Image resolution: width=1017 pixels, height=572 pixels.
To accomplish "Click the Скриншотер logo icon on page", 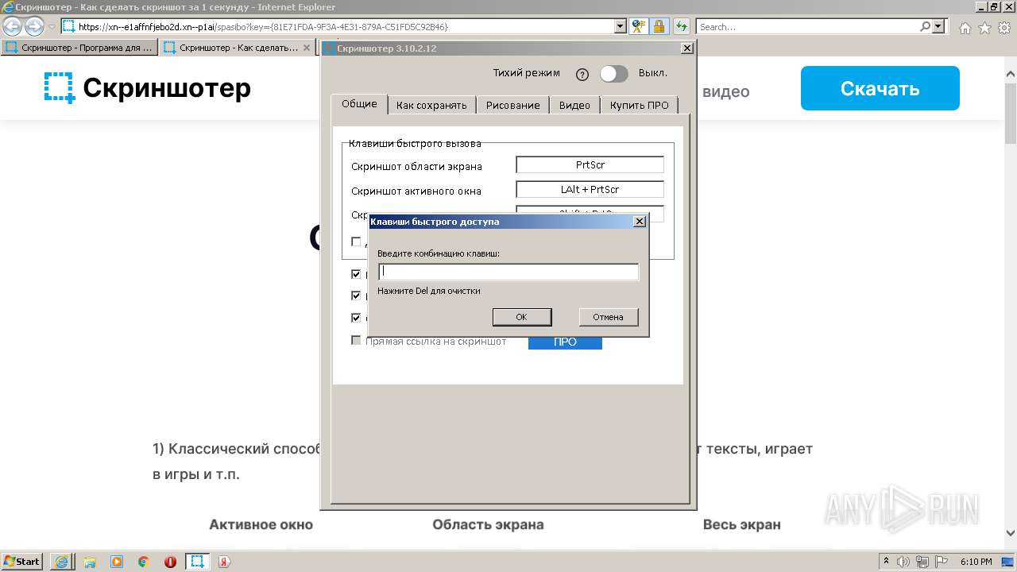I will [x=59, y=87].
